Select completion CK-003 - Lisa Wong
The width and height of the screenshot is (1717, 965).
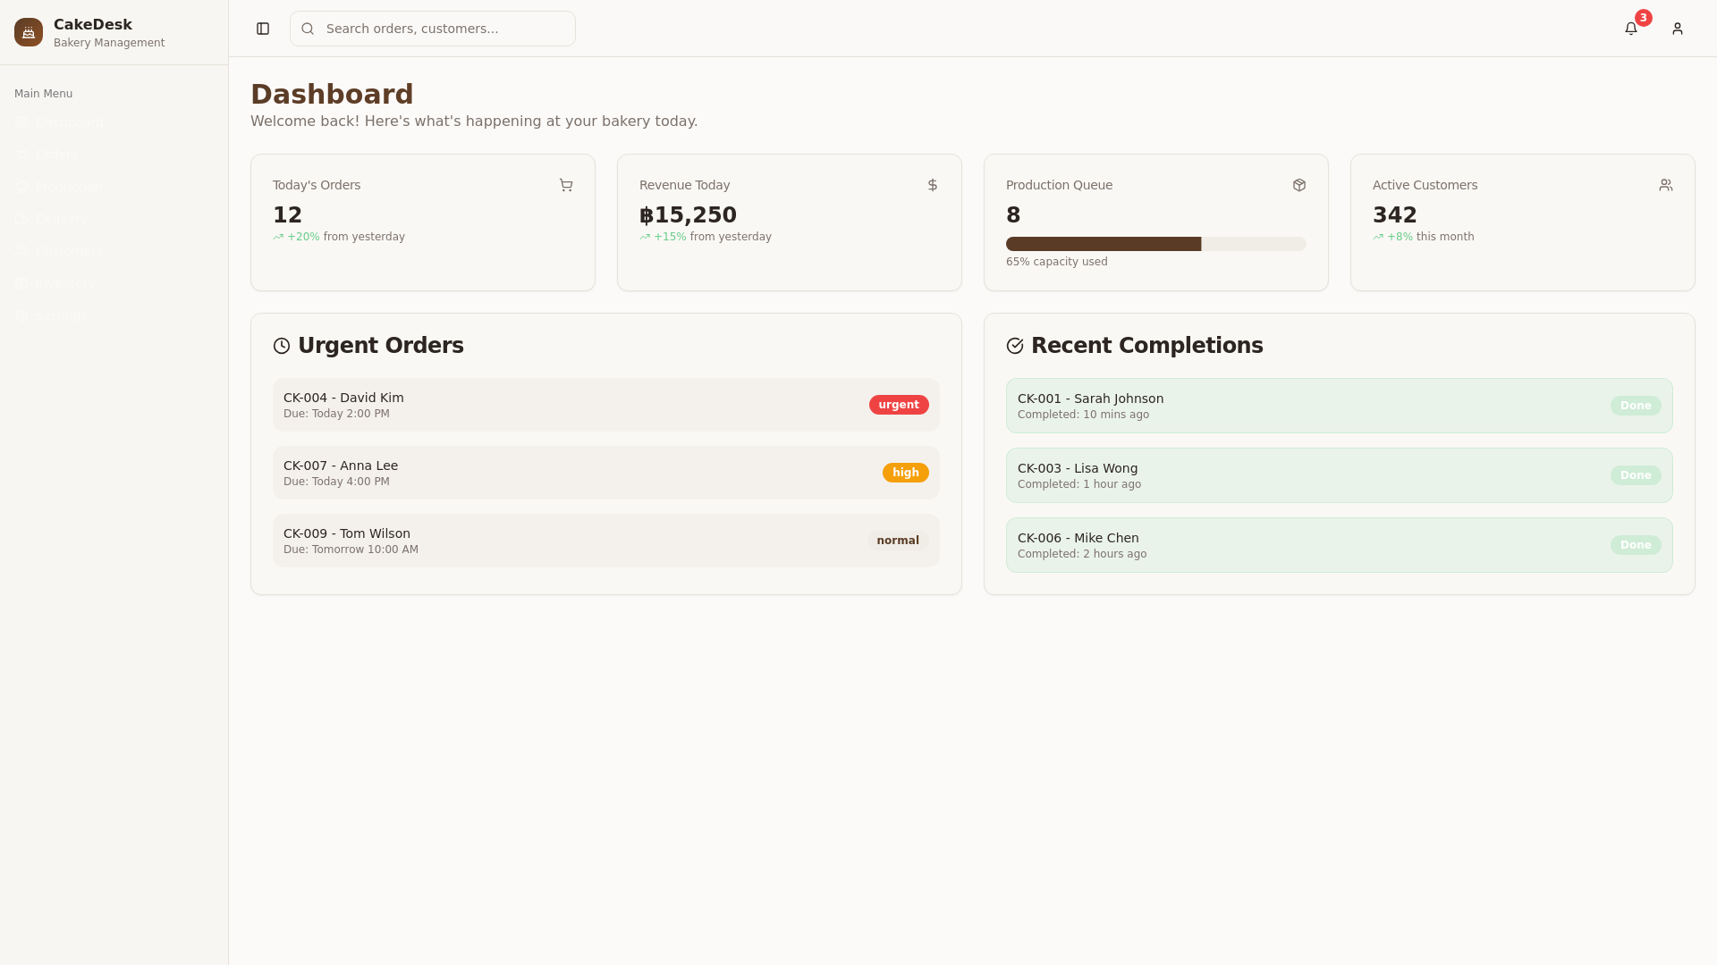coord(1340,475)
